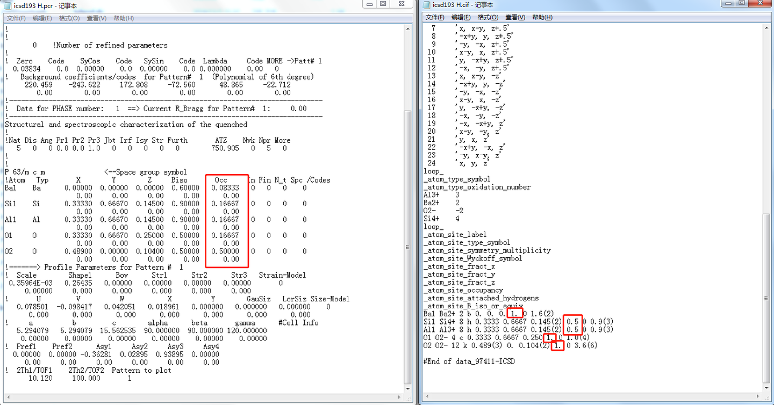This screenshot has width=774, height=405.
Task: Click the Ba1 Biso value 0.60000
Action: click(x=185, y=188)
